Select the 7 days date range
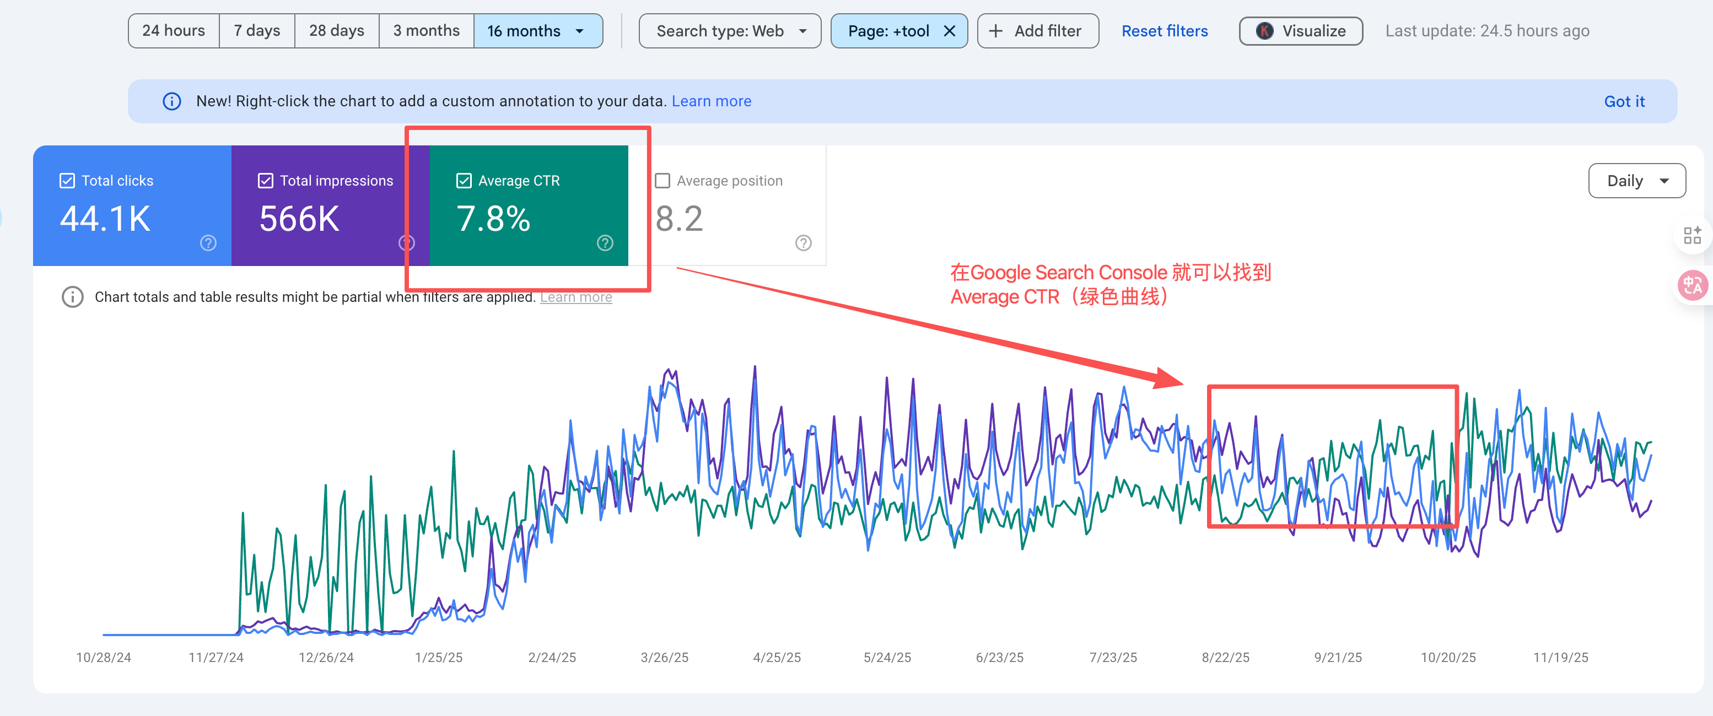This screenshot has width=1713, height=716. [x=257, y=31]
